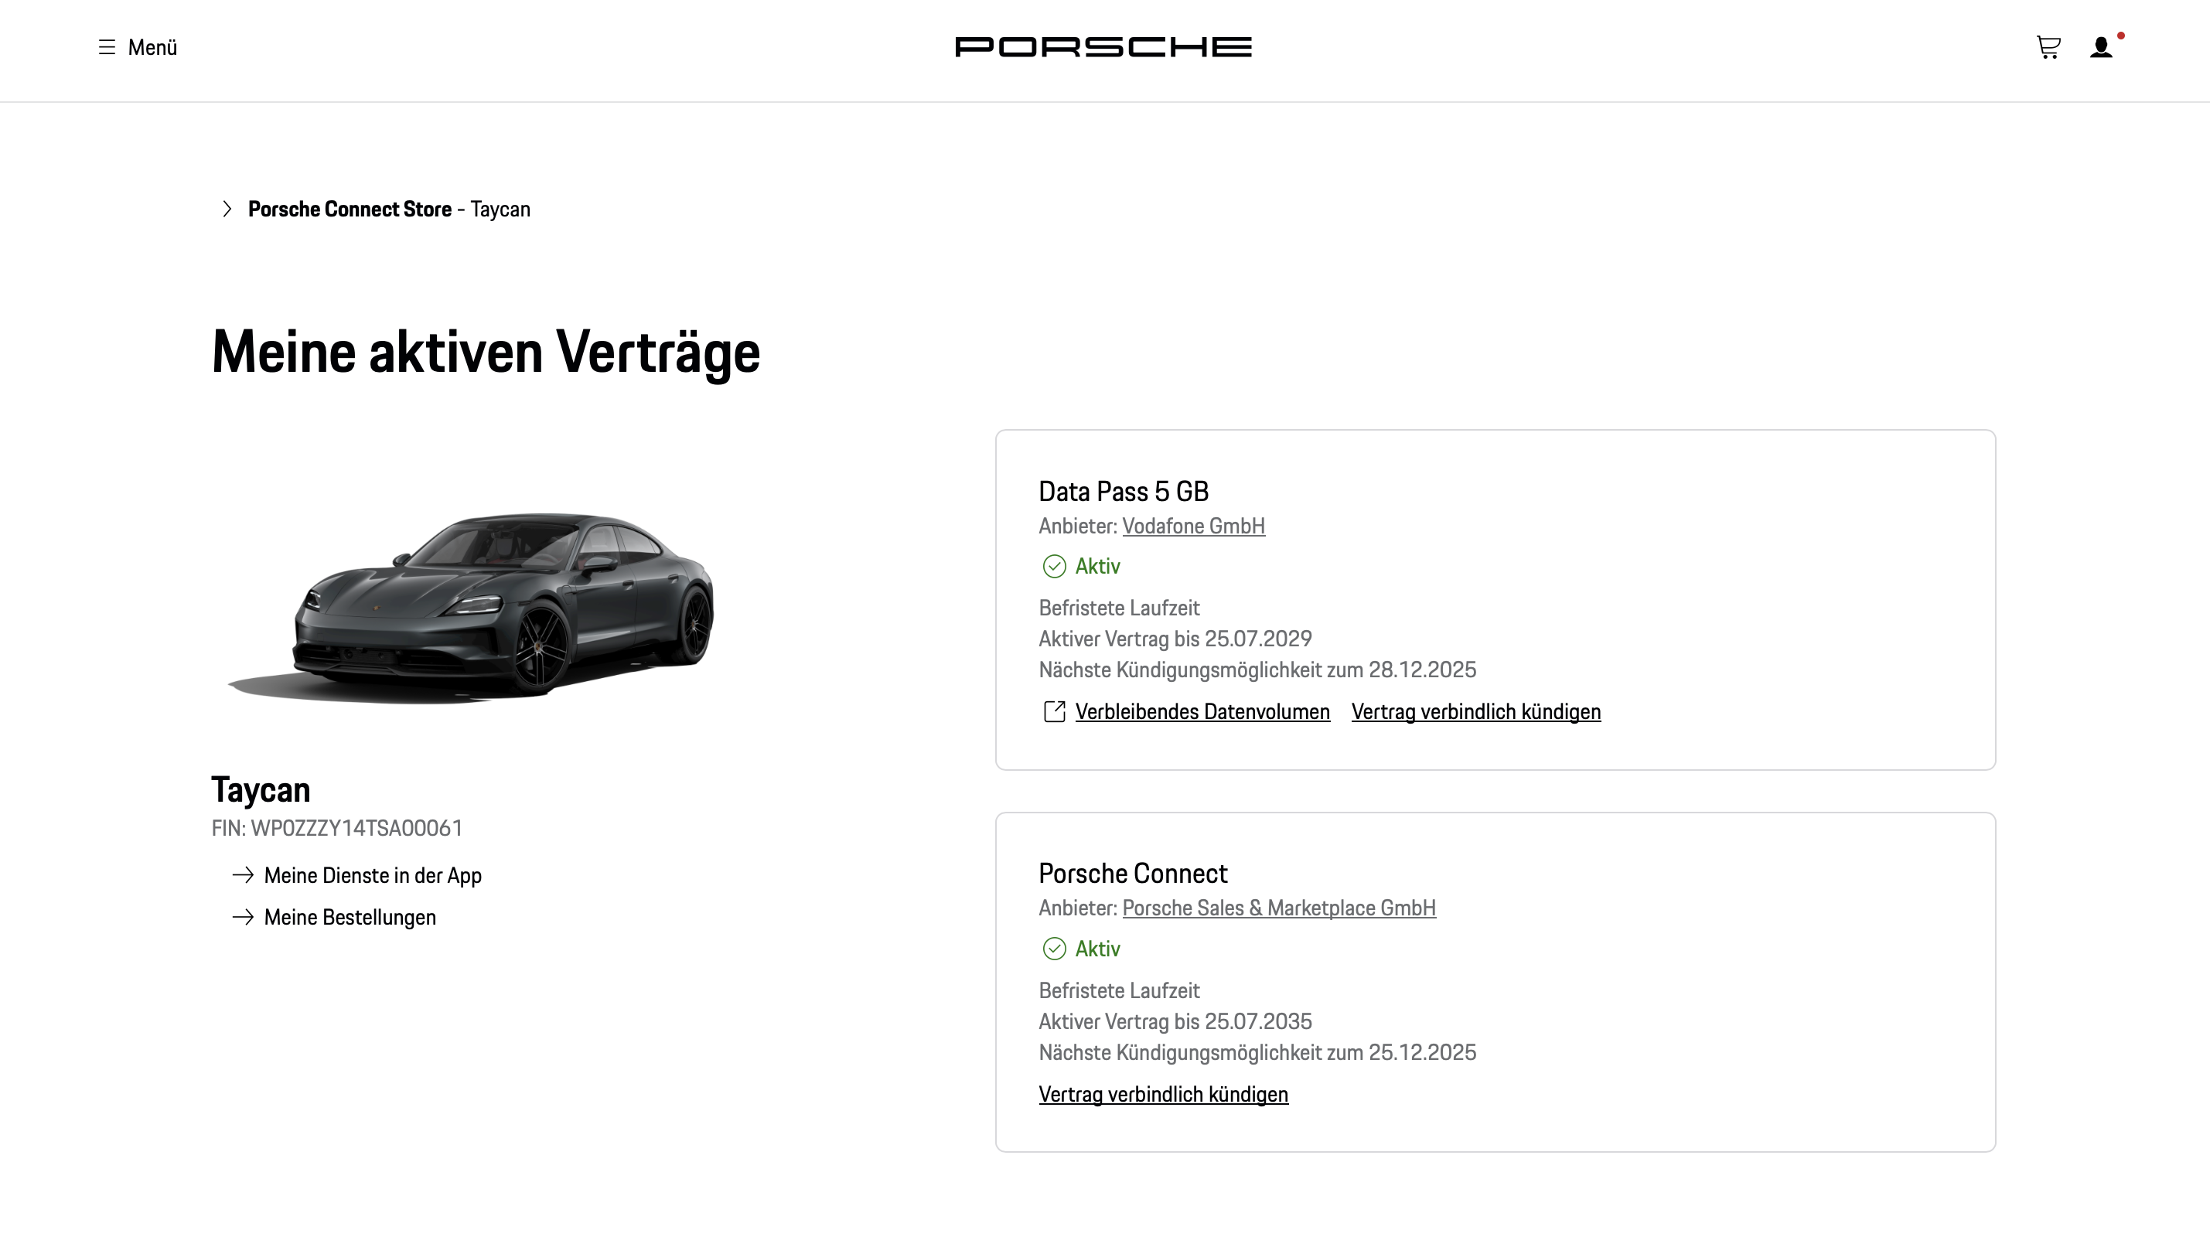Cancel the Data Pass 5 GB contract
Screen dimensions: 2210x1254
pos(1476,712)
